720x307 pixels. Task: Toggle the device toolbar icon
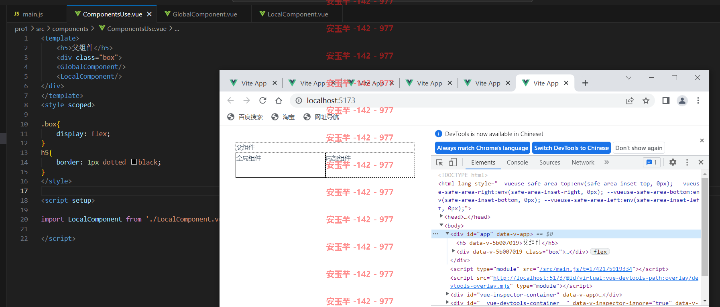[453, 162]
